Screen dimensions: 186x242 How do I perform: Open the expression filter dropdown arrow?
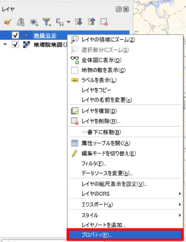click(68, 22)
